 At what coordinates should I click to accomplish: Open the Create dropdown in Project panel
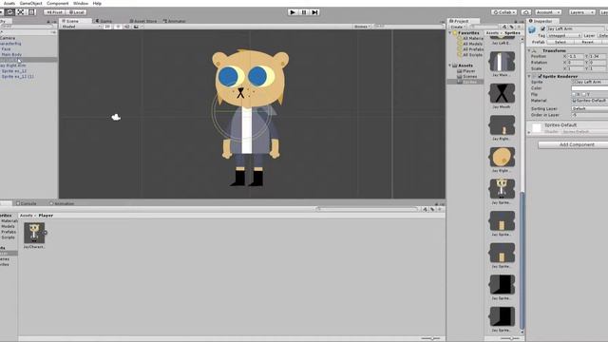pyautogui.click(x=458, y=27)
